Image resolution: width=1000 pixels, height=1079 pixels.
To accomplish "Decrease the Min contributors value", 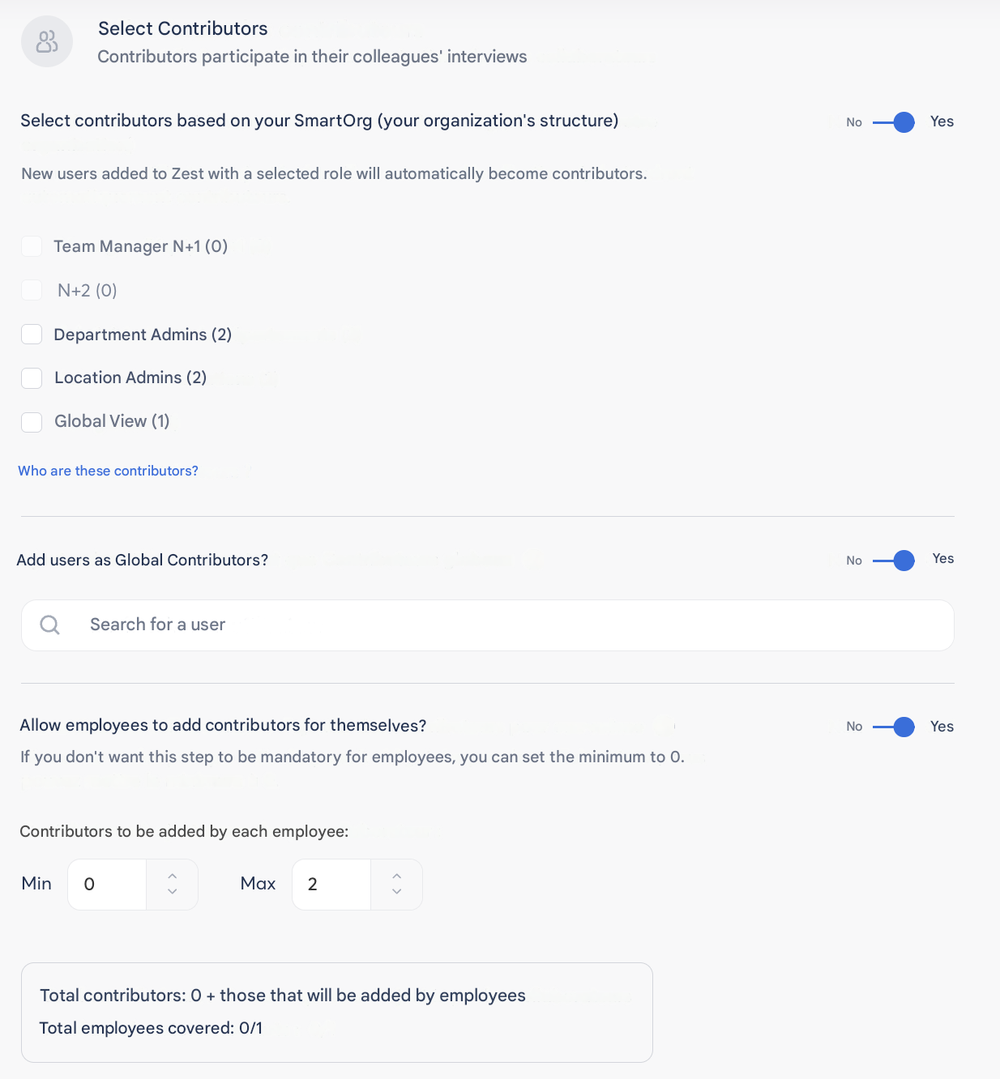I will [172, 892].
